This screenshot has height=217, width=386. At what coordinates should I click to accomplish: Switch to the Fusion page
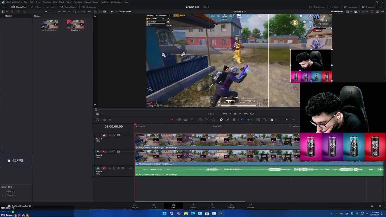point(193,206)
